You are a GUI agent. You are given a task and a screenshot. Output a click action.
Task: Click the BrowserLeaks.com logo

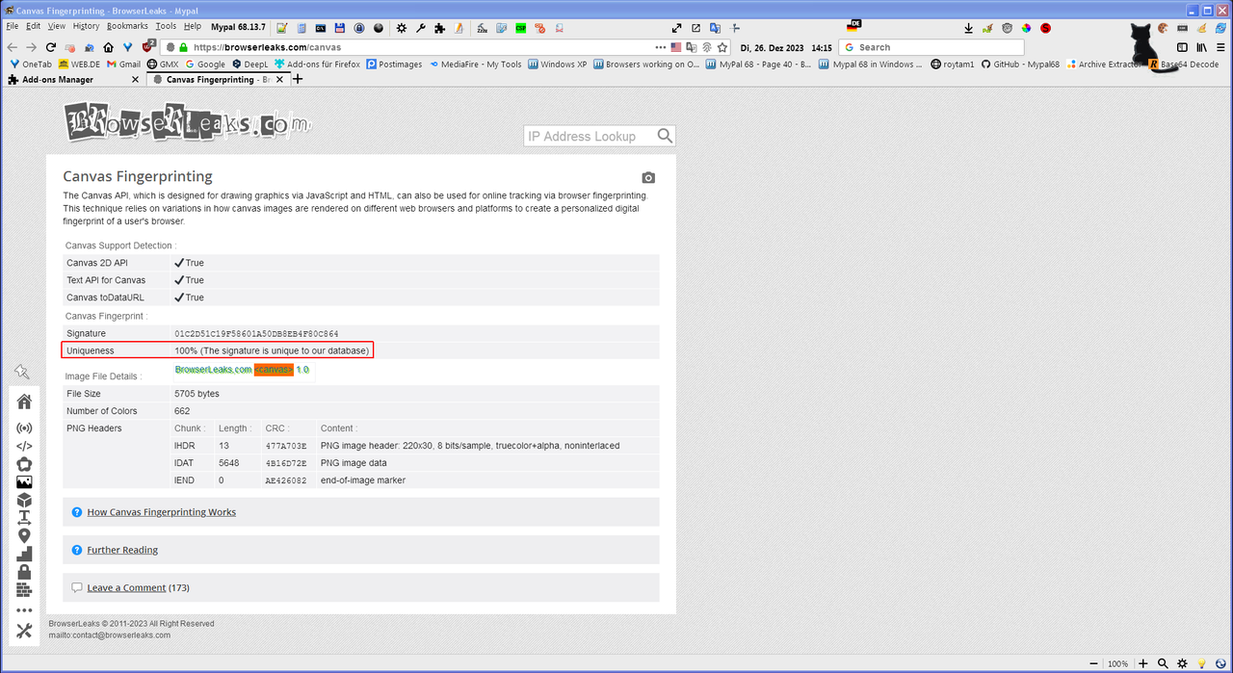[188, 121]
